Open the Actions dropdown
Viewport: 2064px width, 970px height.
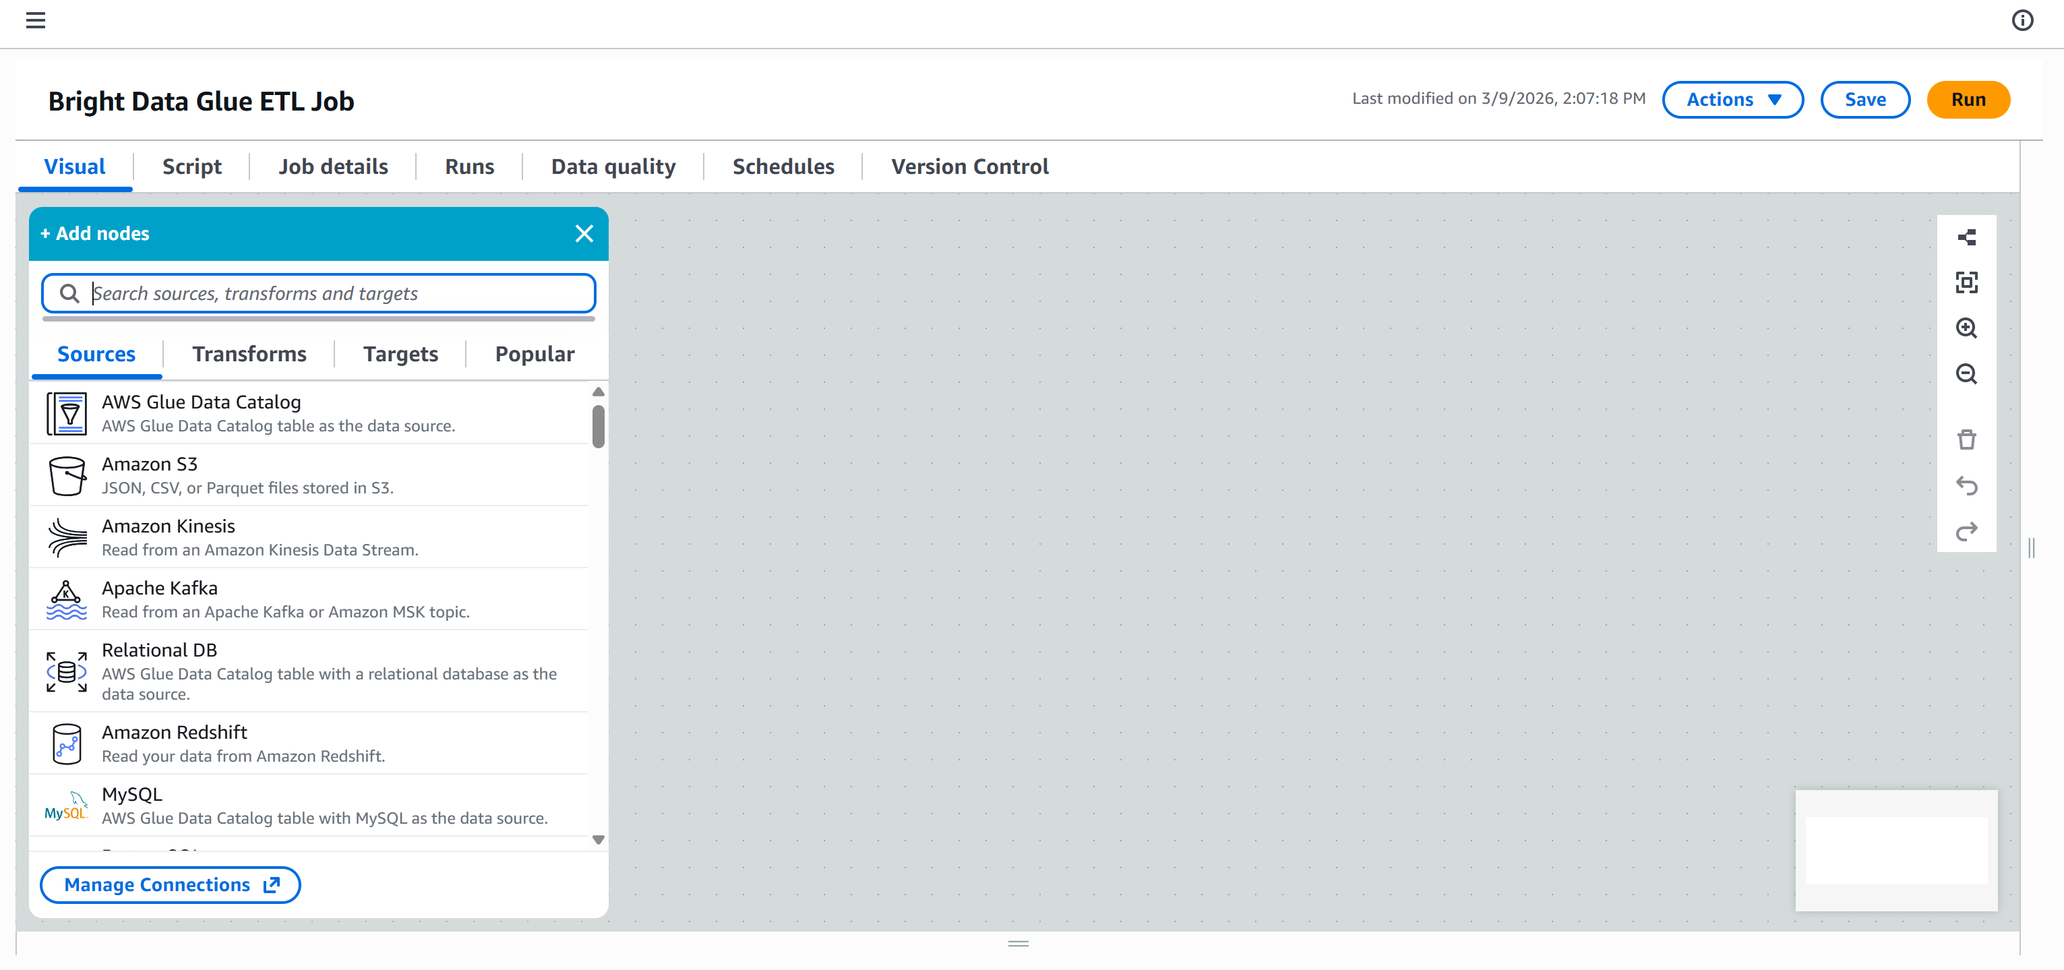coord(1732,98)
